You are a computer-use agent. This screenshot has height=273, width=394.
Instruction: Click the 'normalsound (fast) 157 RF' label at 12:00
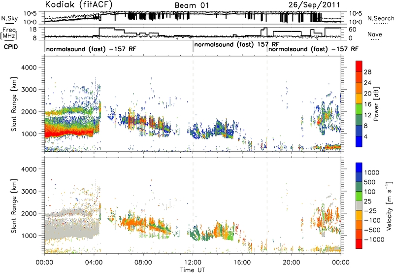[x=237, y=44]
